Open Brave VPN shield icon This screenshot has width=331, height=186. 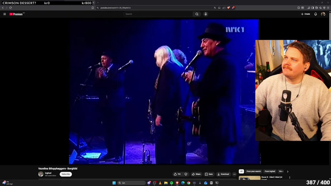coord(324,8)
